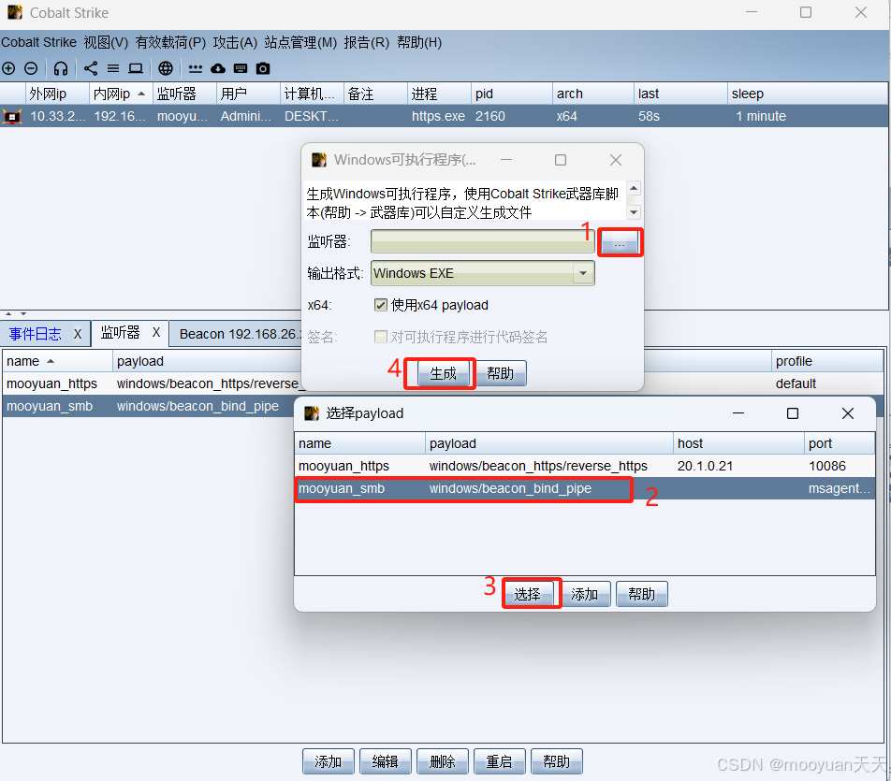Sort by 内网ip column header
The height and width of the screenshot is (781, 891).
click(x=121, y=94)
